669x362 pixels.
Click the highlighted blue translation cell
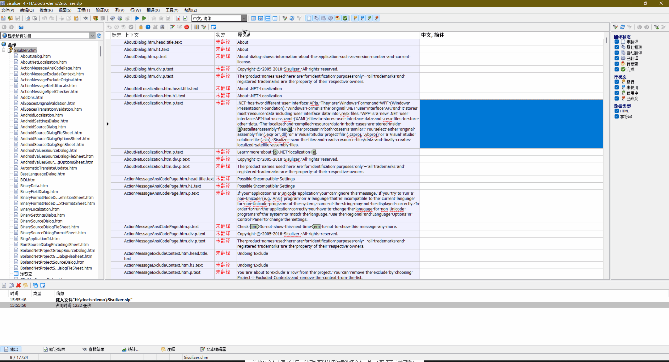(511, 124)
